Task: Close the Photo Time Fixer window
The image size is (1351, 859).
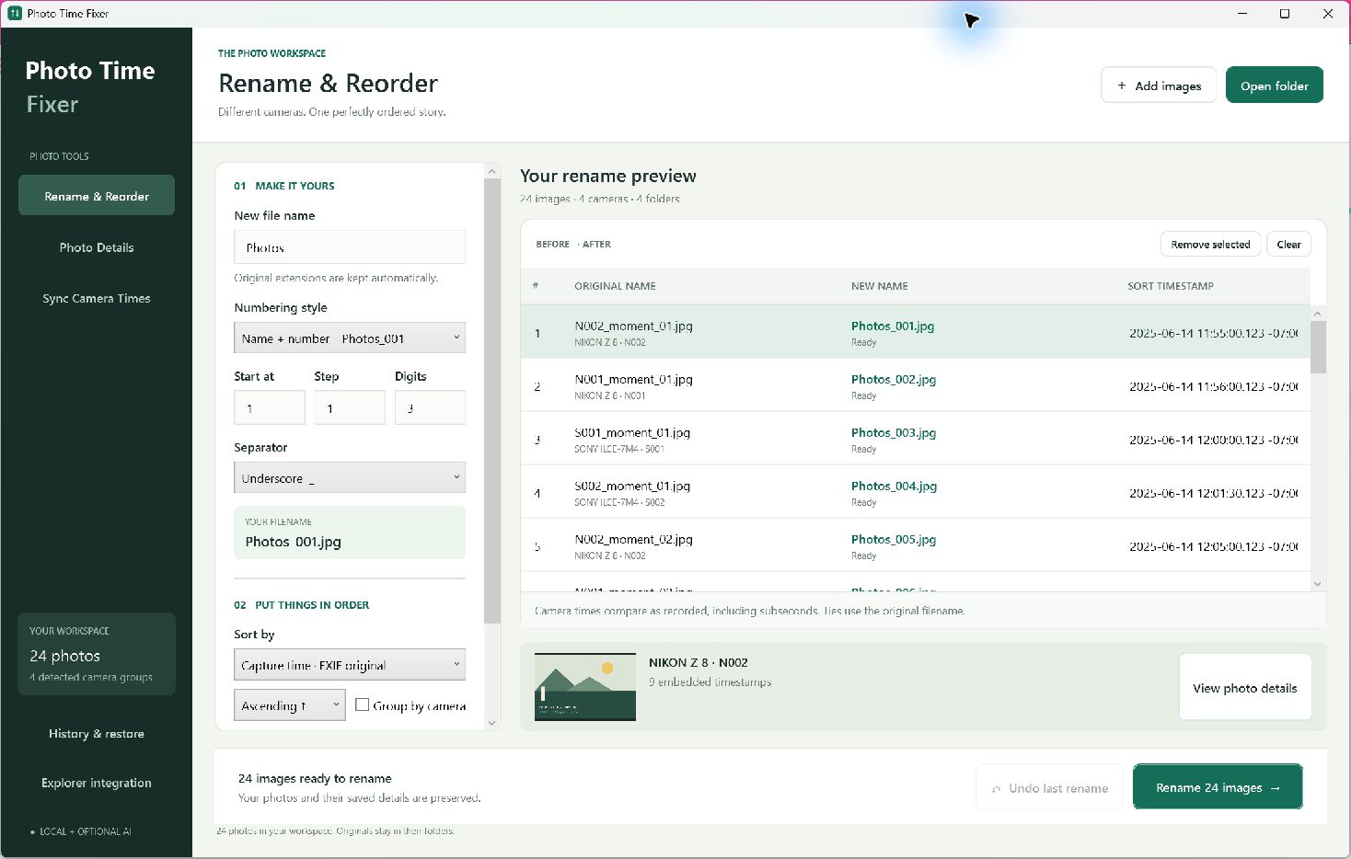Action: pyautogui.click(x=1328, y=14)
